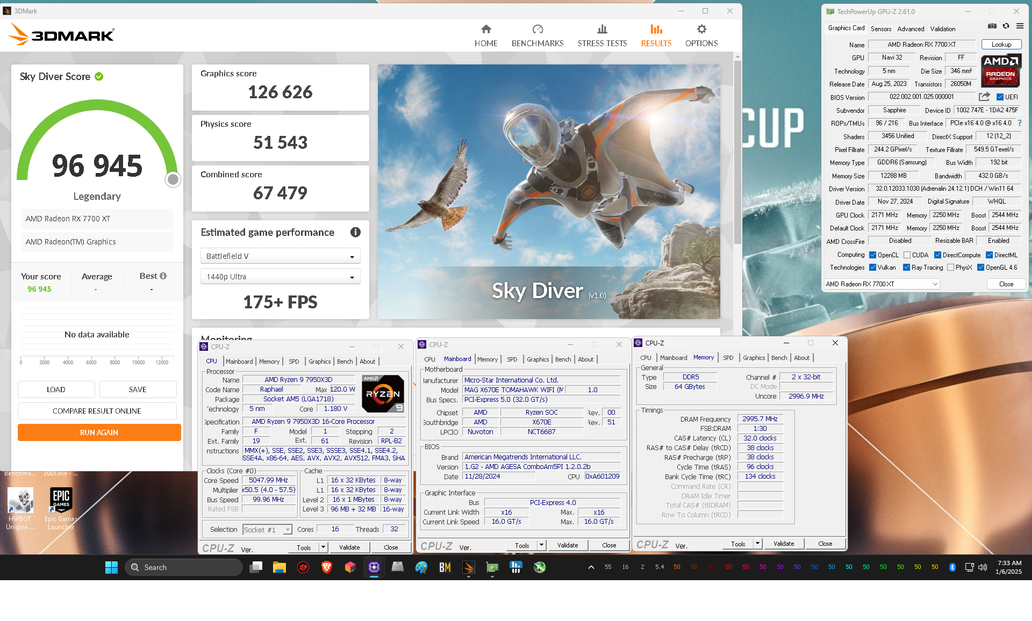Switch to Advanced tab in GPU-Z
The height and width of the screenshot is (621, 1032).
tap(911, 29)
